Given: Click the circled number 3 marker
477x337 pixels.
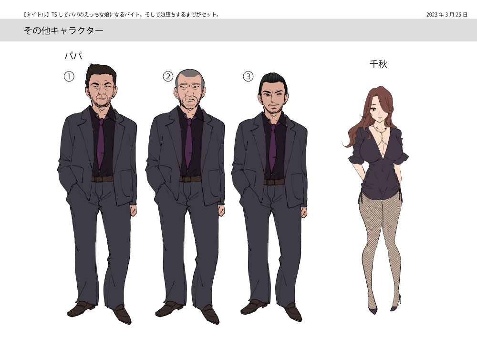Looking at the screenshot, I should [x=248, y=76].
